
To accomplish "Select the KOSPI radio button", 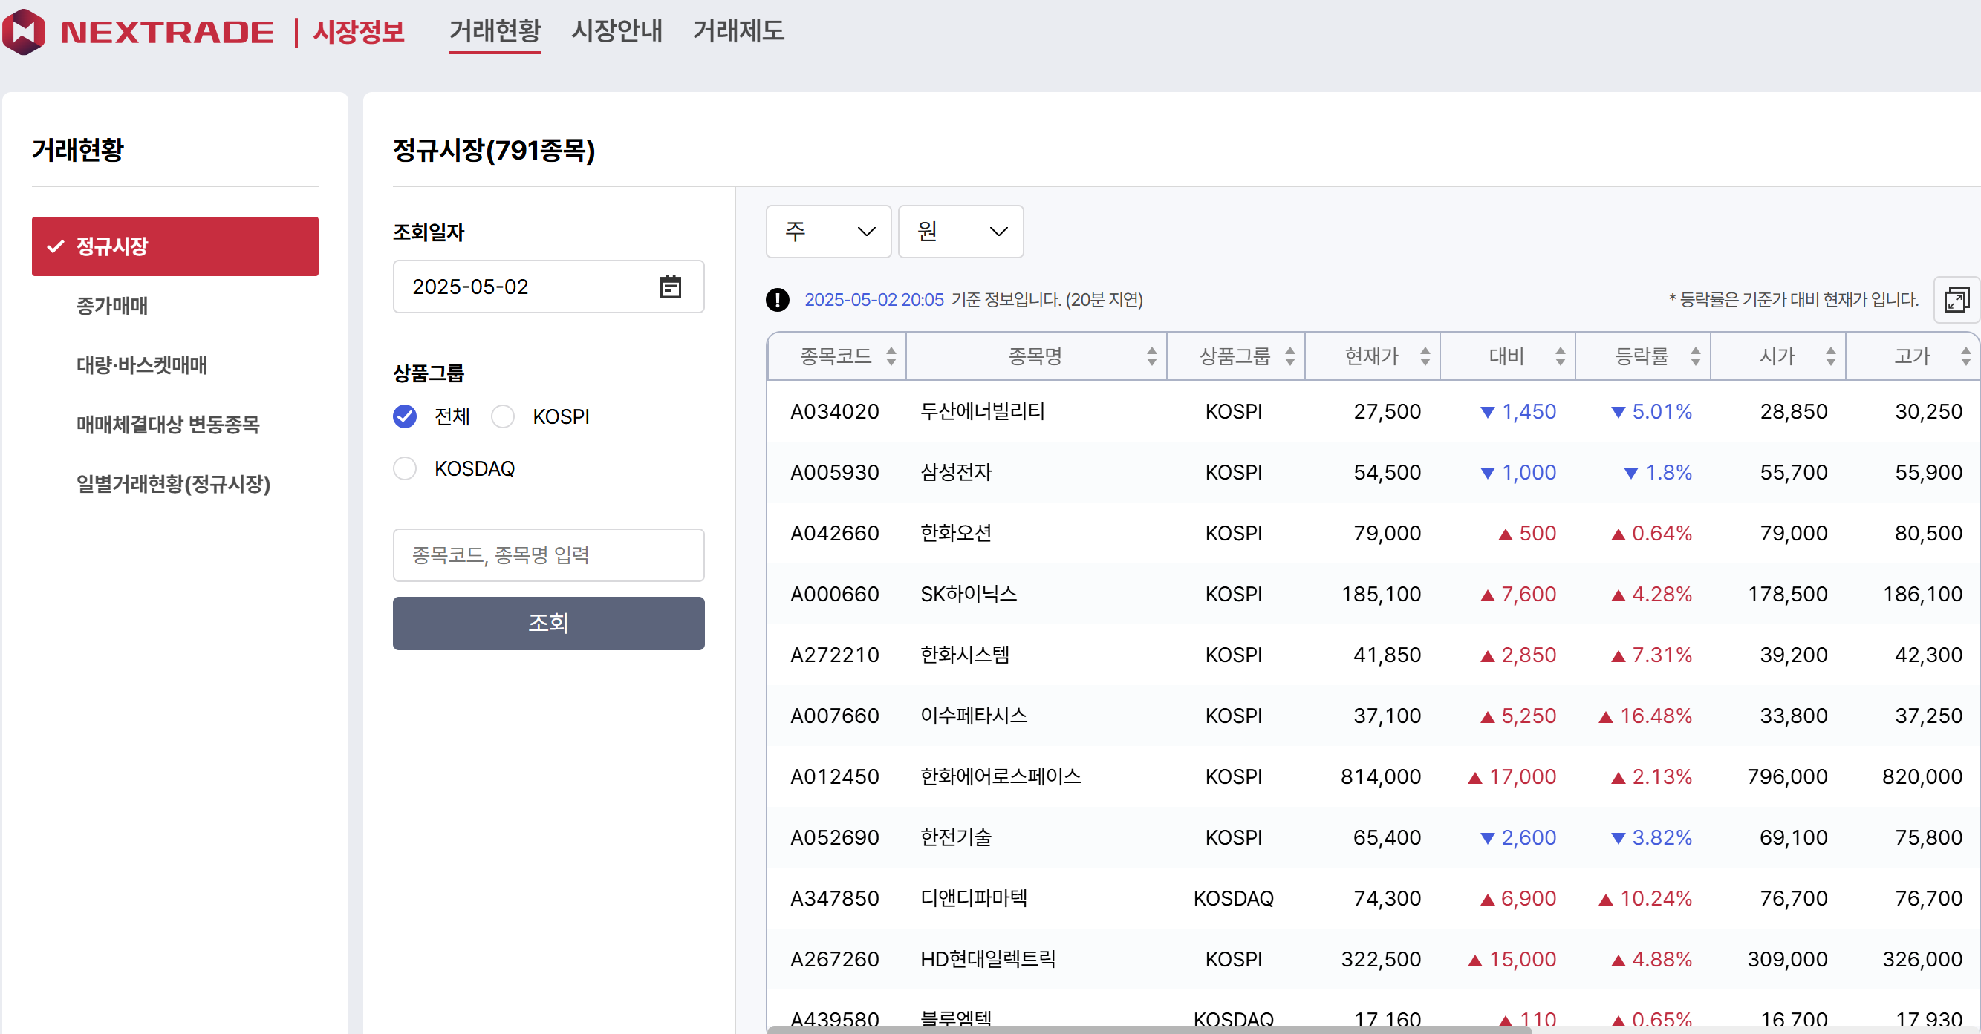I will (503, 416).
